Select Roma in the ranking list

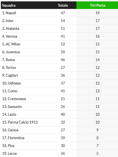[x=10, y=60]
